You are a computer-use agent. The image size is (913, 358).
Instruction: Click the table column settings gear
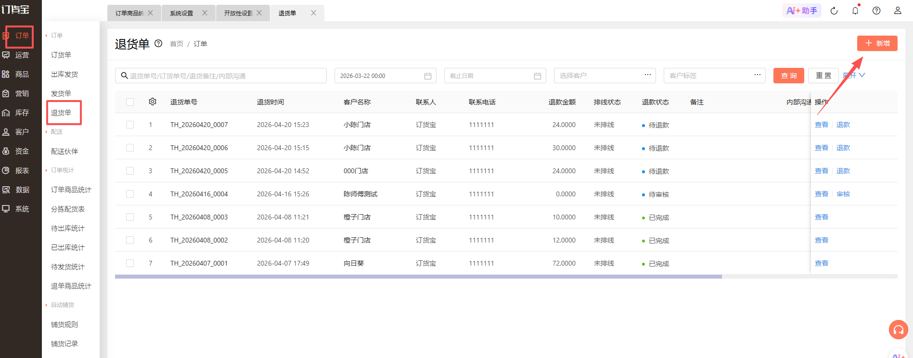[x=153, y=102]
